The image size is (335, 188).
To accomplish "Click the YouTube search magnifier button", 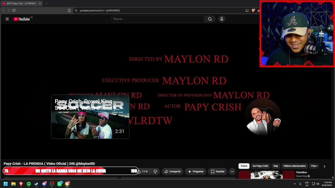I will tap(210, 19).
